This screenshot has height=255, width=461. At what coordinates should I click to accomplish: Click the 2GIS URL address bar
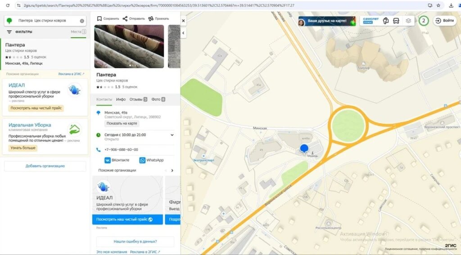click(x=159, y=5)
